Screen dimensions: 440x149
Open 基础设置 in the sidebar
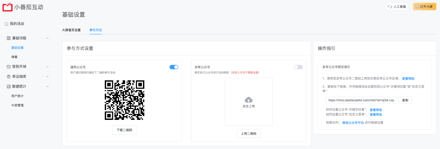click(17, 48)
